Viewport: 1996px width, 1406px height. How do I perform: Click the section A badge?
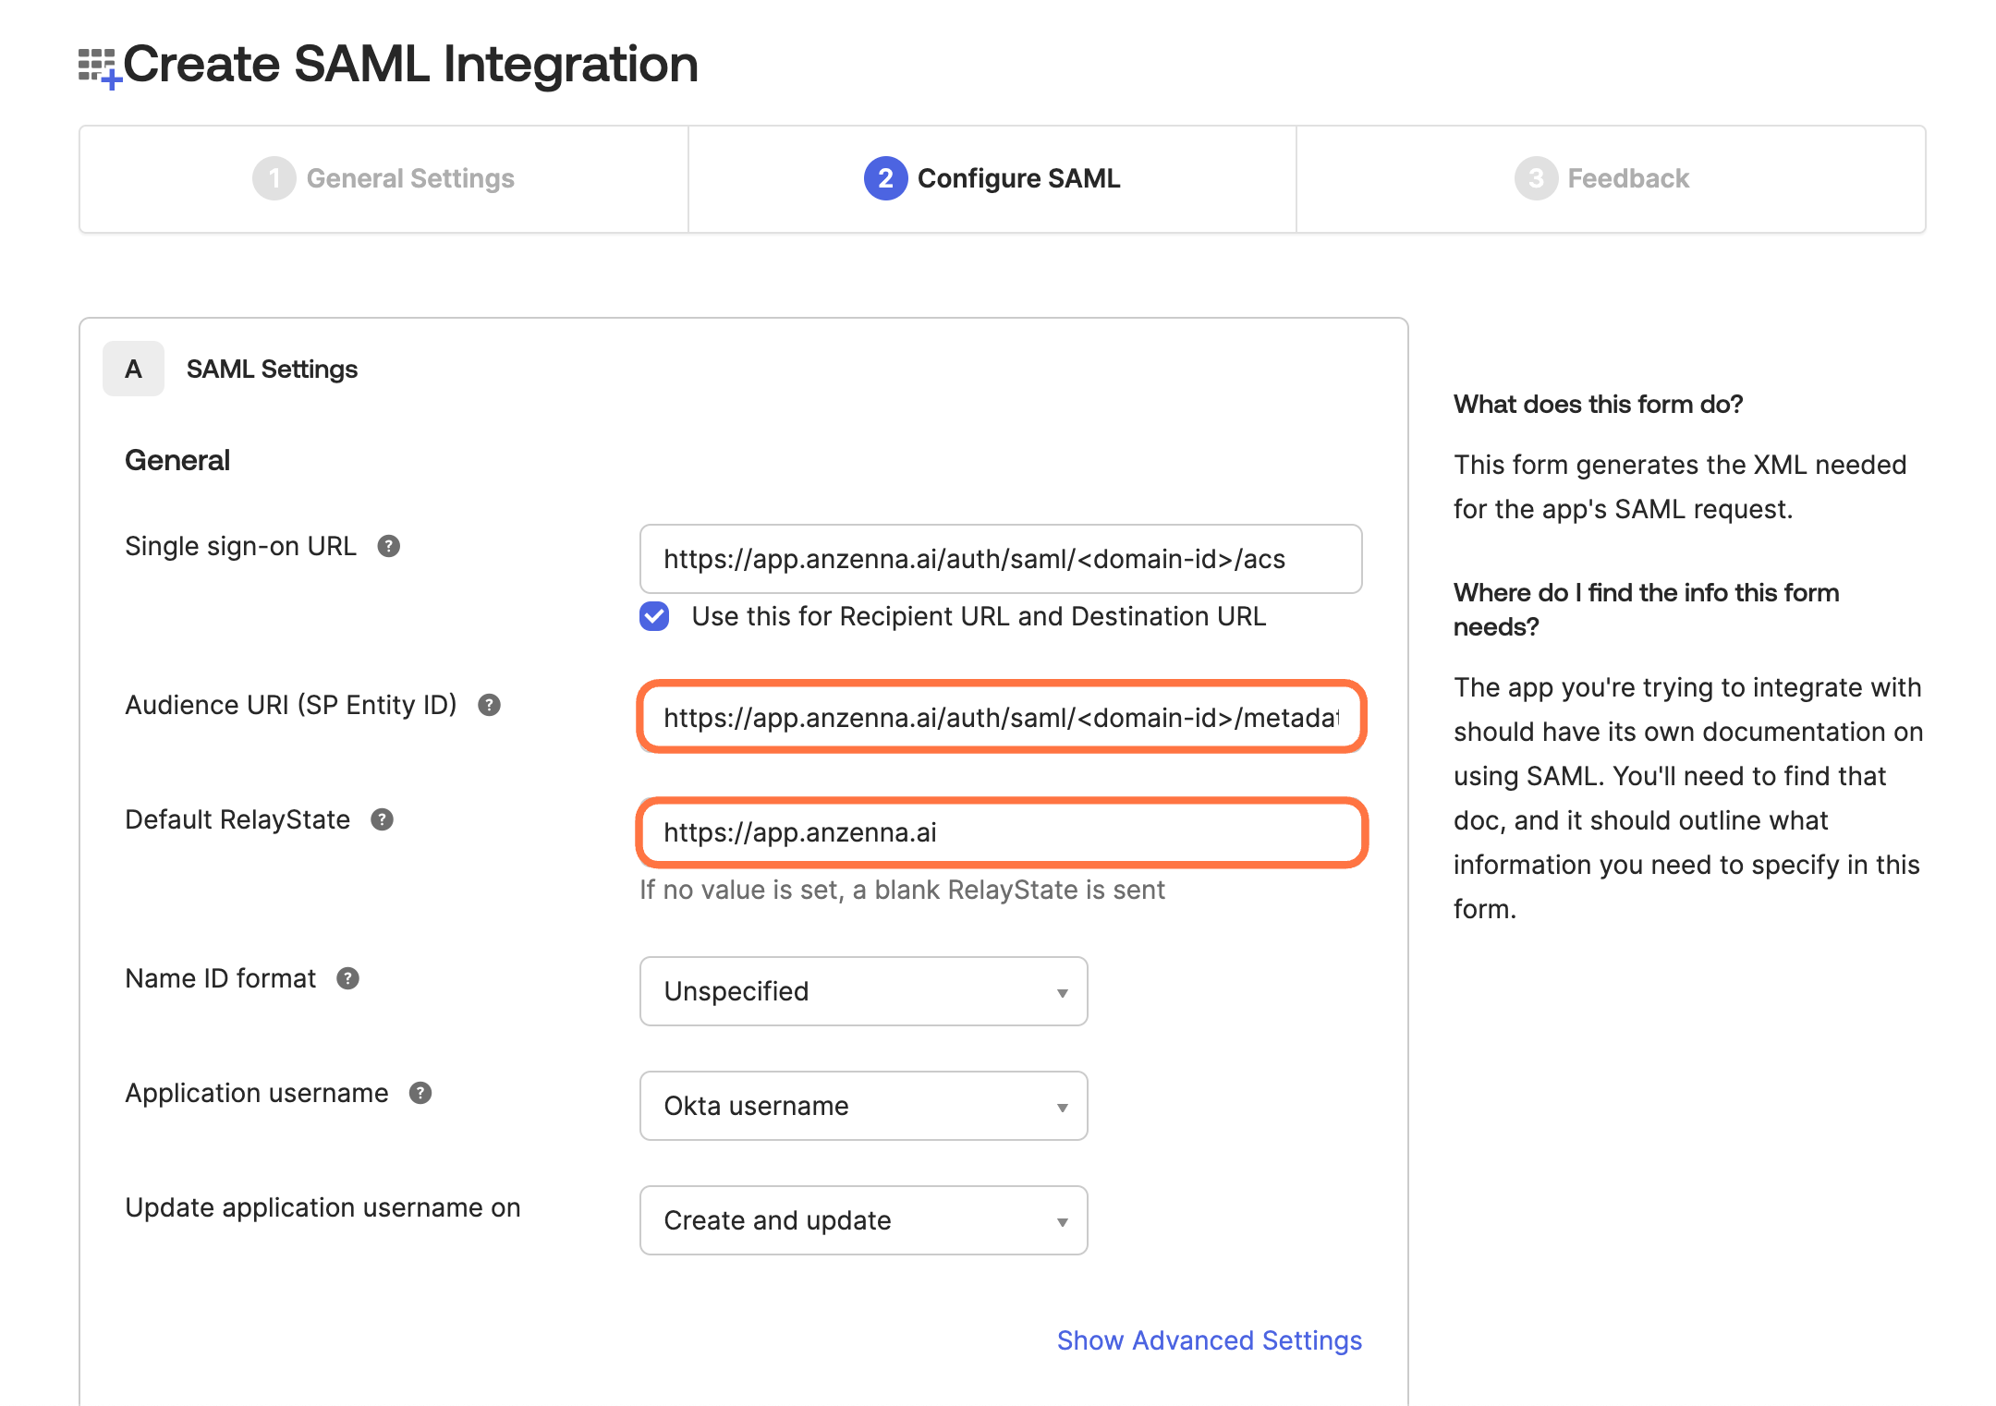[133, 369]
